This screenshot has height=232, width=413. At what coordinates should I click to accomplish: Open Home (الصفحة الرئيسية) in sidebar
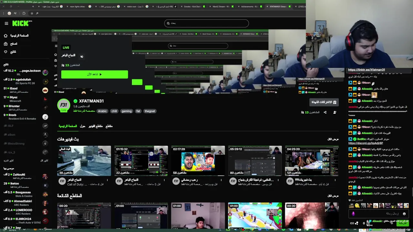tap(16, 35)
